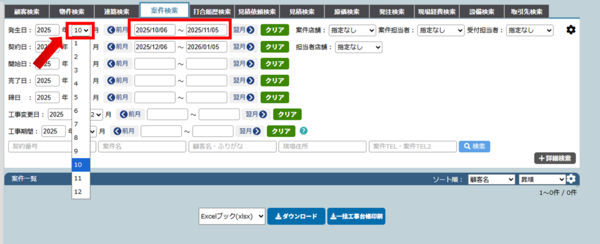Screen dimensions: 600x244
Task: Click the gear icon next to sort order
Action: (x=571, y=179)
